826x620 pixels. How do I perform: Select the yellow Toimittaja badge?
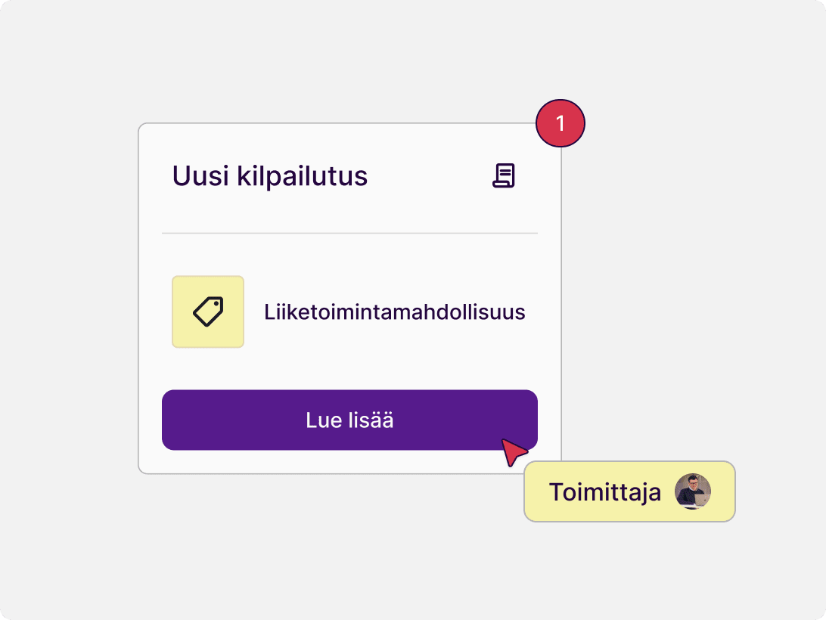coord(629,491)
